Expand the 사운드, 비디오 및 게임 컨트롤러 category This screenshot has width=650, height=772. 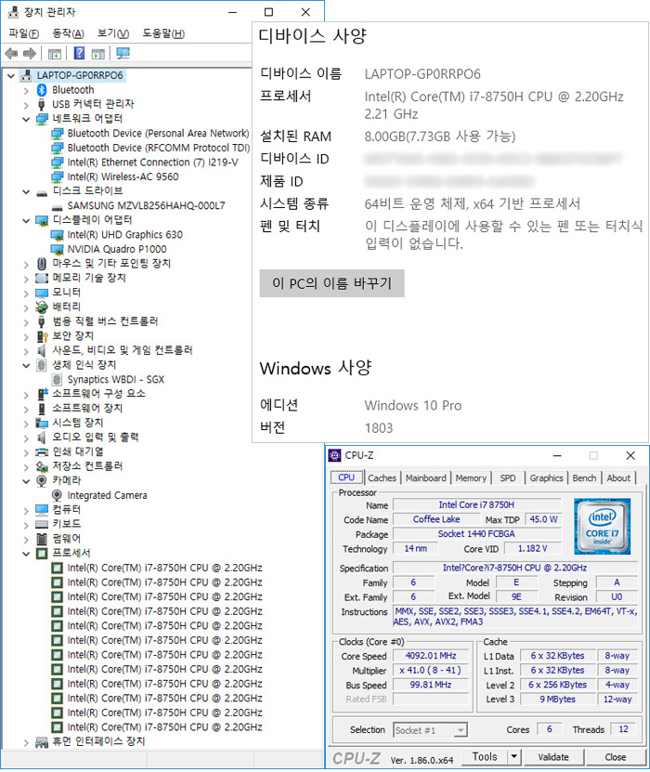click(26, 351)
